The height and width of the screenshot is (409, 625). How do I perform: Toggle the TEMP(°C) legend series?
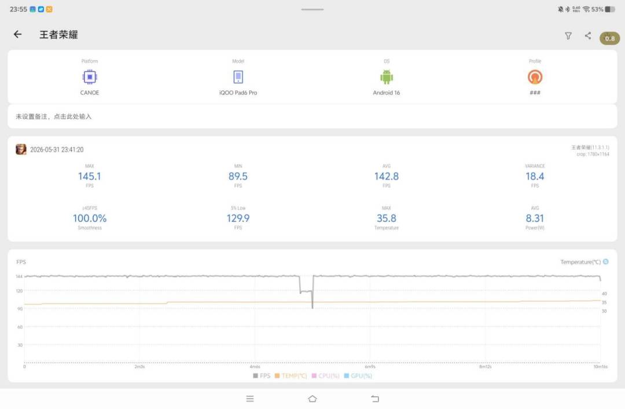[291, 376]
